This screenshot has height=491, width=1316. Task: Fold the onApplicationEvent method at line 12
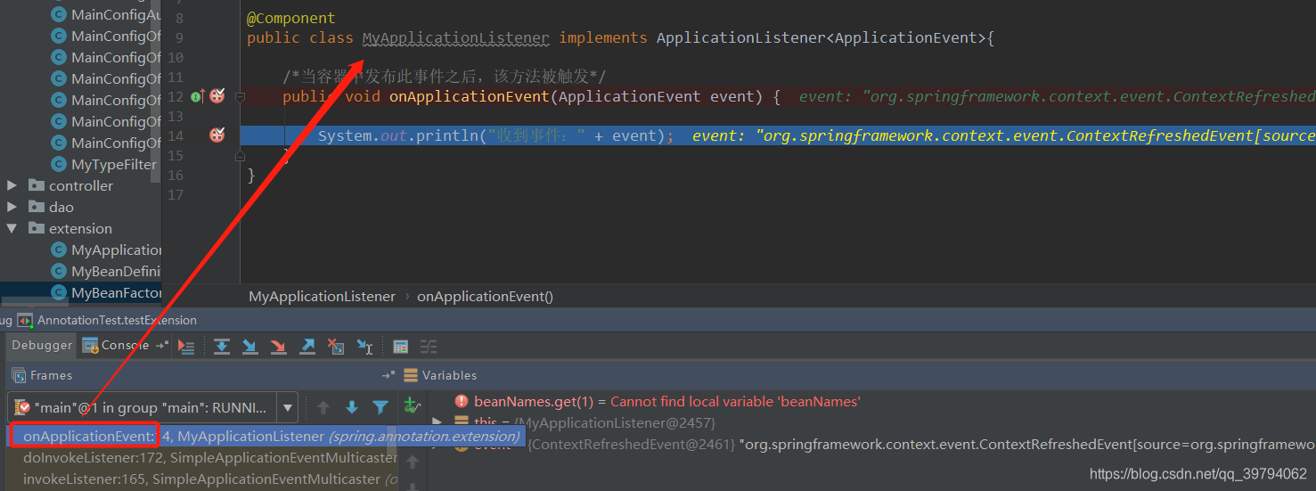point(240,96)
